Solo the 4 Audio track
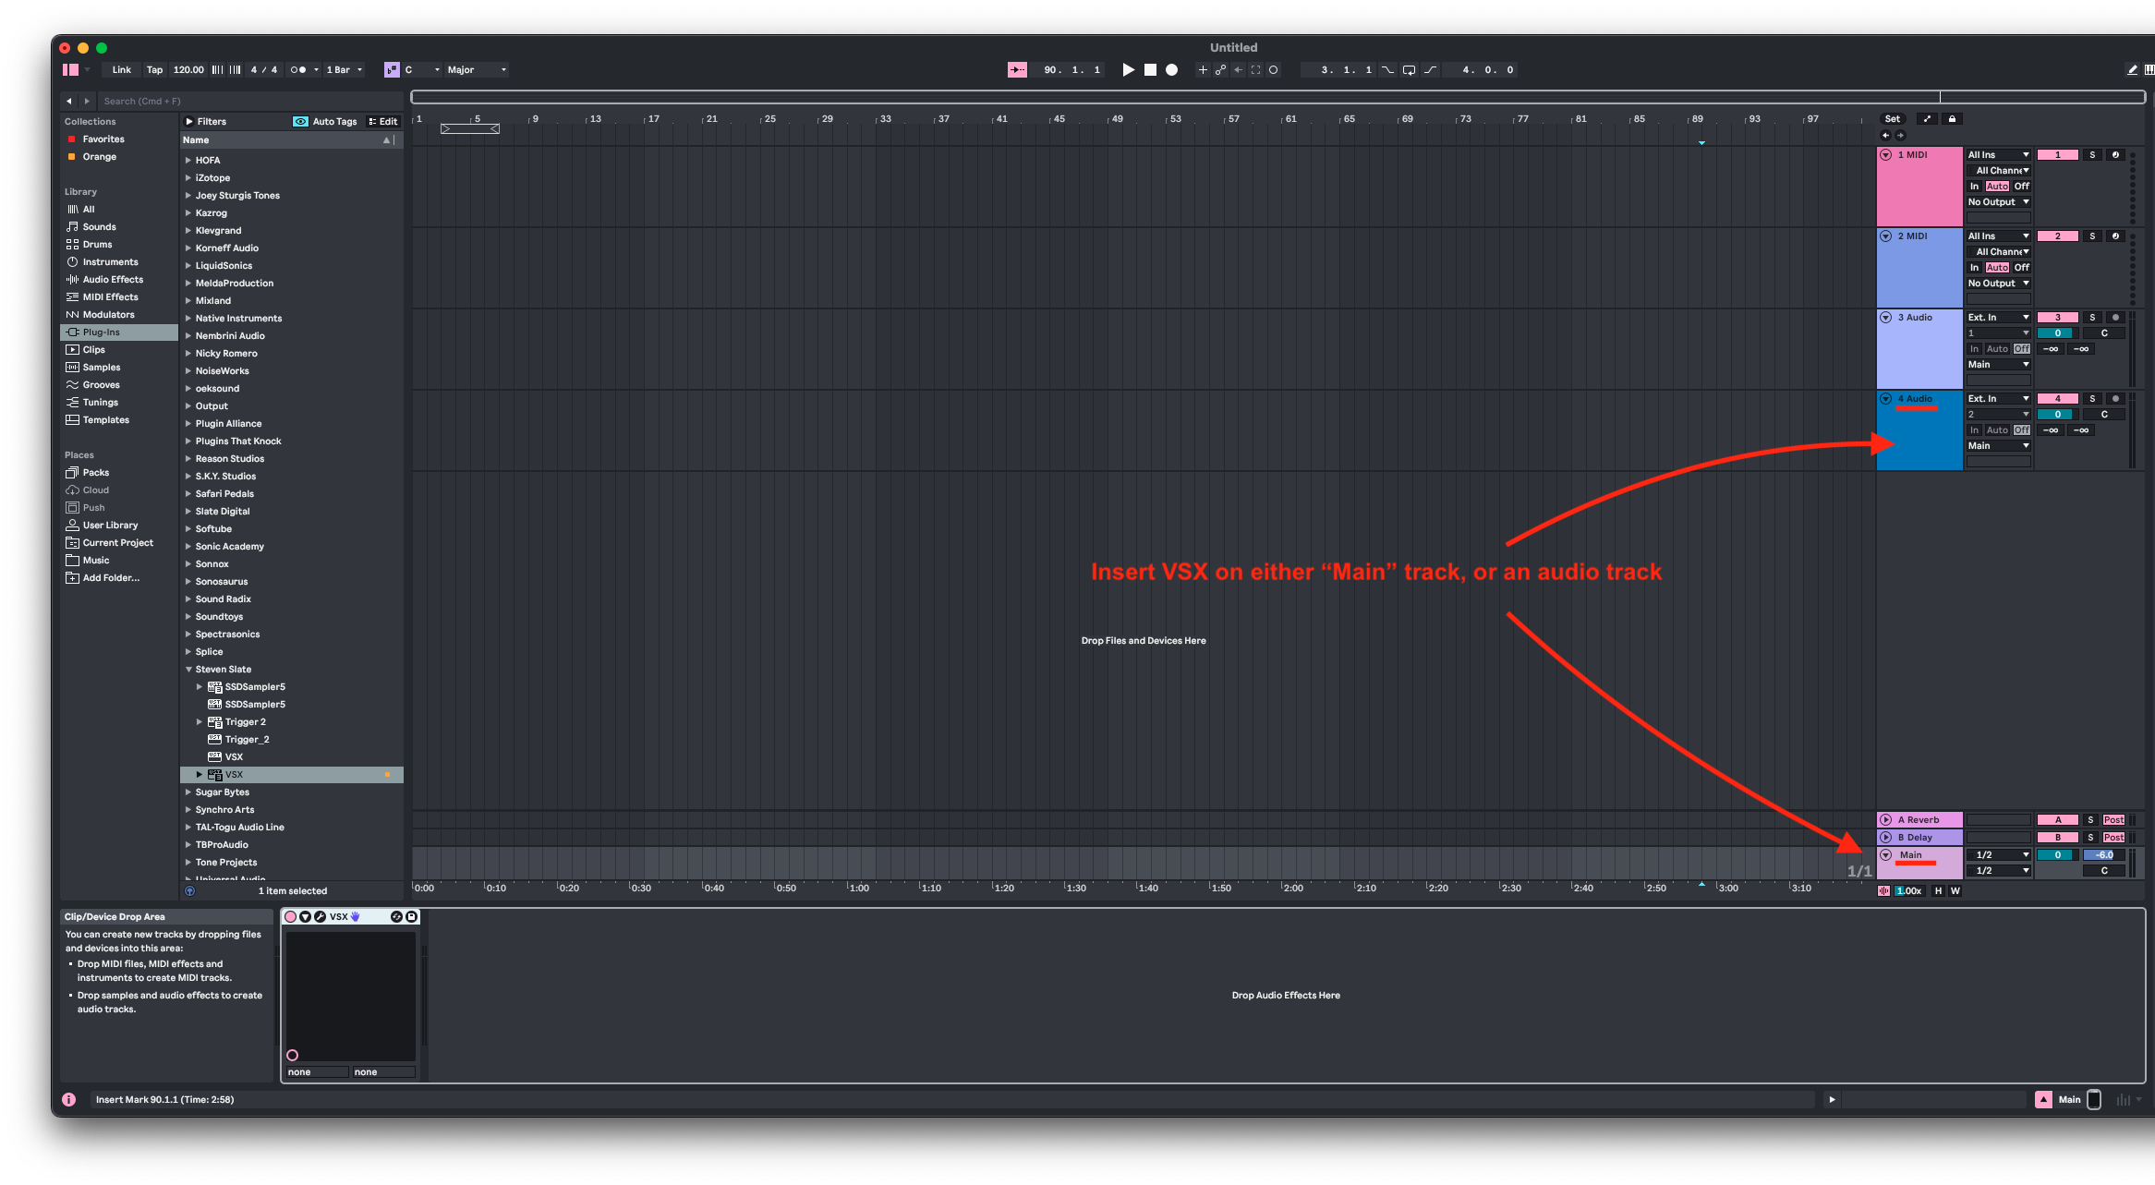The image size is (2155, 1185). 2092,399
